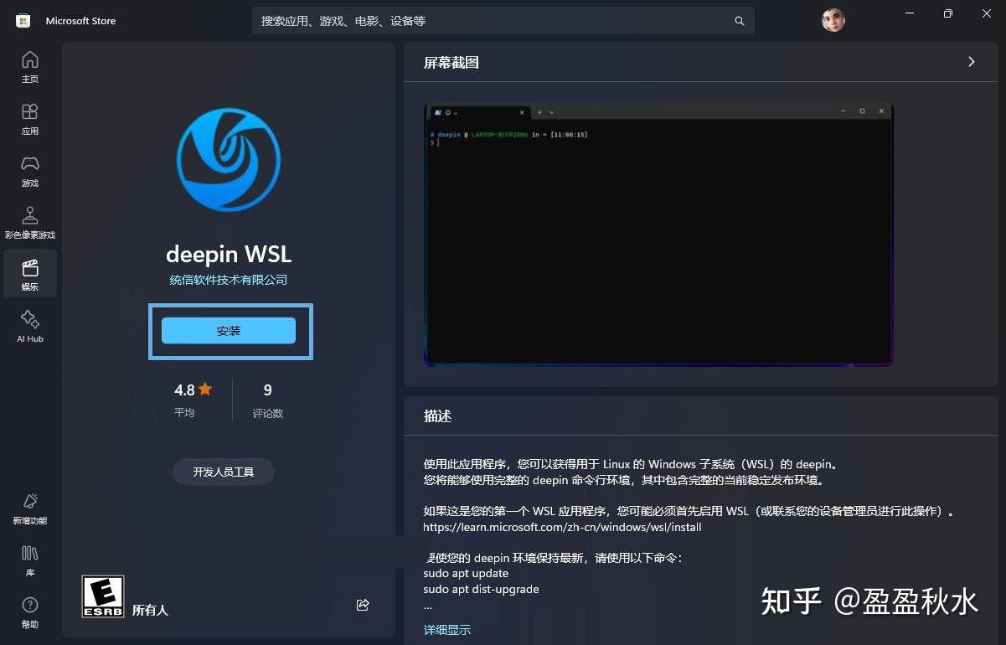Install deepin WSL with 安装 button
This screenshot has width=1006, height=645.
pyautogui.click(x=229, y=330)
